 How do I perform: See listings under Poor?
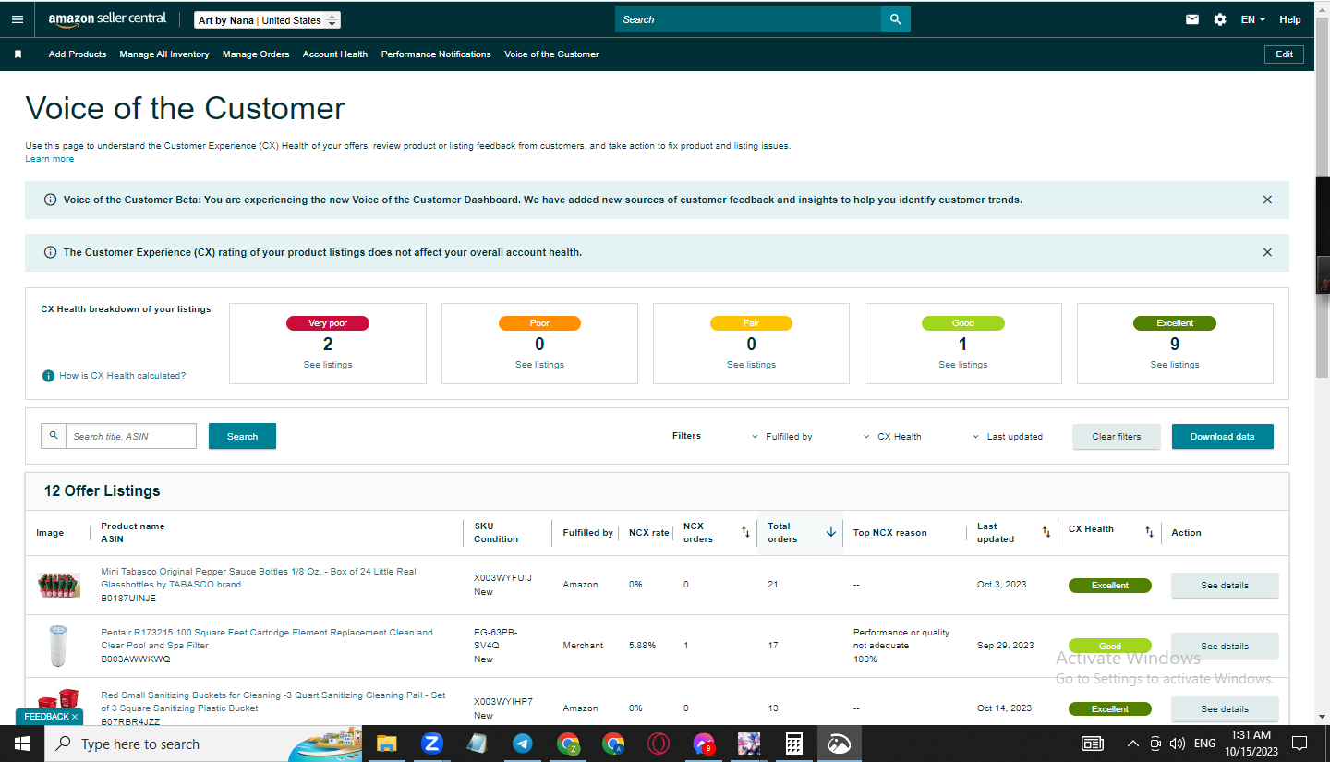click(539, 365)
